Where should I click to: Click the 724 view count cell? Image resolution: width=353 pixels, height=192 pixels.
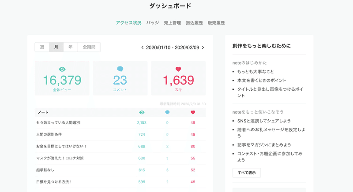[142, 134]
